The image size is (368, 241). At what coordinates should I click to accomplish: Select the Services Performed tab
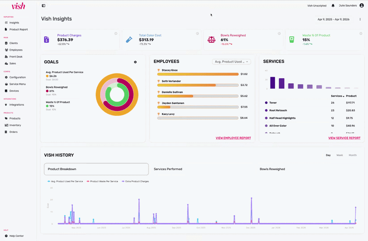pyautogui.click(x=168, y=169)
